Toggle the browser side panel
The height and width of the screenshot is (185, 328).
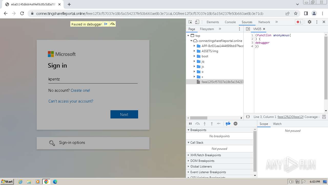306,13
